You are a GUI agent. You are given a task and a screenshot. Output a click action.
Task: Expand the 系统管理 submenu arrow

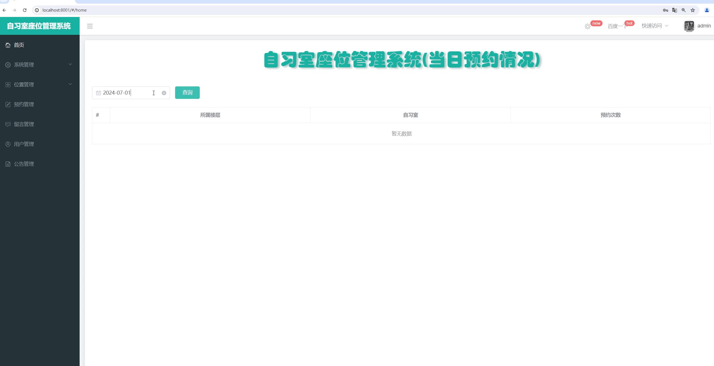pyautogui.click(x=70, y=64)
